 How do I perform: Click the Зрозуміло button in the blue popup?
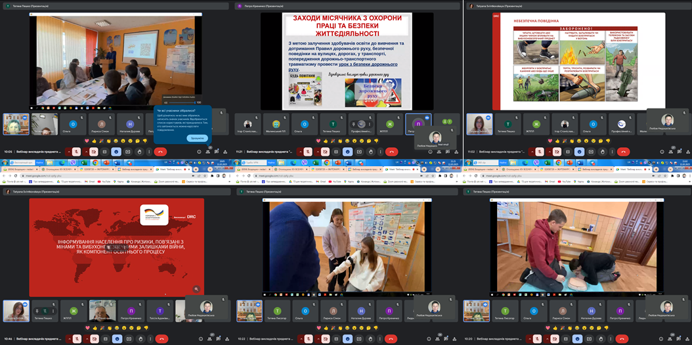coord(197,138)
